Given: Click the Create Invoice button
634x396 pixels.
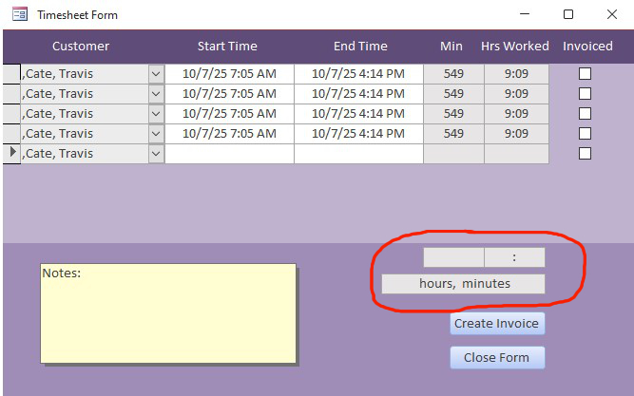Looking at the screenshot, I should coord(497,323).
